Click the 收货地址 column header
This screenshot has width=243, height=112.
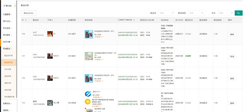(165, 20)
